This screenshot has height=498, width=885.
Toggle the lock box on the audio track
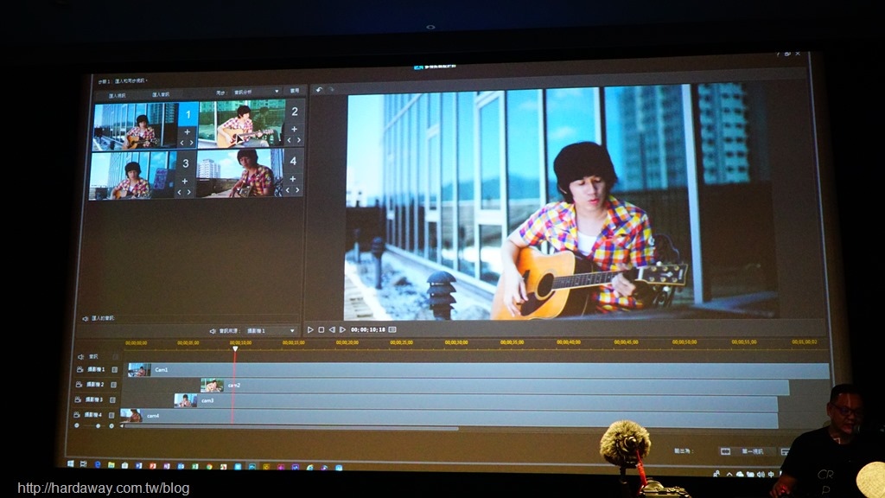[116, 357]
